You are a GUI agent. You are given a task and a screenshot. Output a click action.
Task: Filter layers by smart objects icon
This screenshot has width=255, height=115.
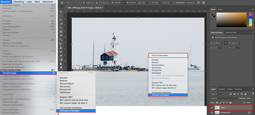[245, 94]
